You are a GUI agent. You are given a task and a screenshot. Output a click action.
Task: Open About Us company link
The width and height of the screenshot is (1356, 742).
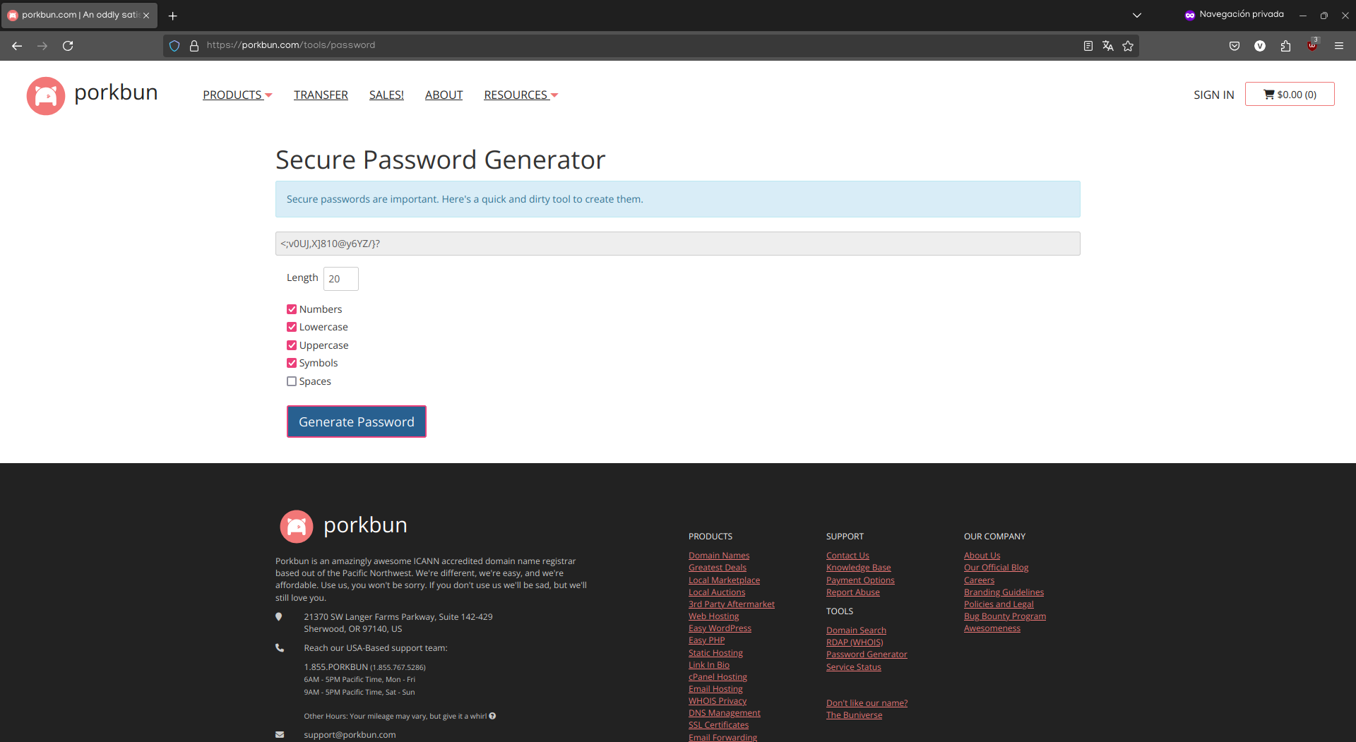tap(982, 556)
